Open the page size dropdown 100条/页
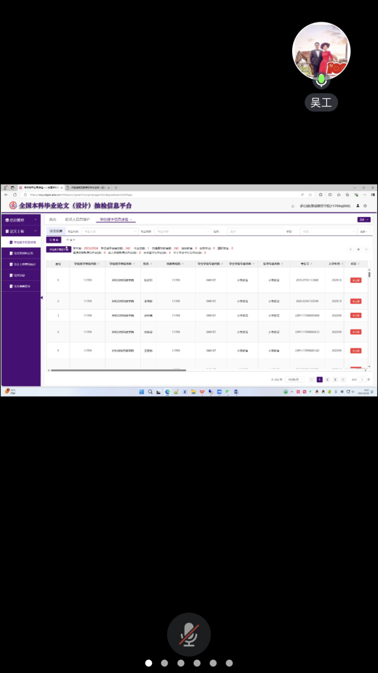 point(295,379)
